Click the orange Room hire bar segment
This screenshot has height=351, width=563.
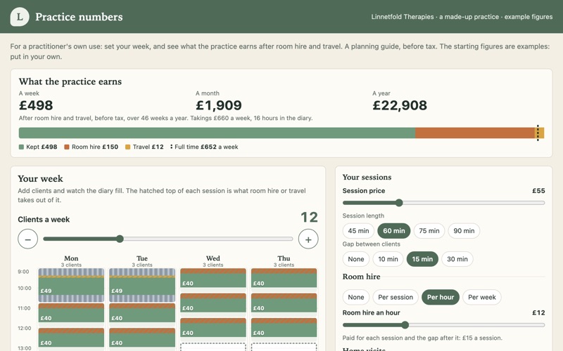[x=476, y=133]
